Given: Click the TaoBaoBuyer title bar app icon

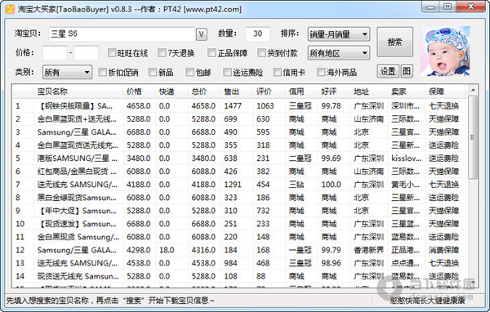Looking at the screenshot, I should [10, 9].
